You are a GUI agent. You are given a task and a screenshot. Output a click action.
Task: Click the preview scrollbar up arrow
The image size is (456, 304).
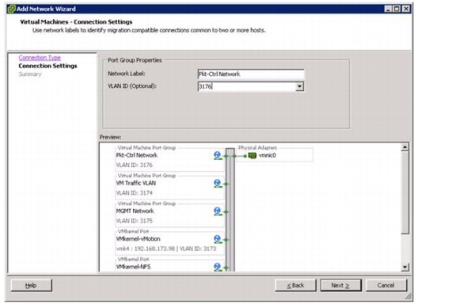pos(405,147)
